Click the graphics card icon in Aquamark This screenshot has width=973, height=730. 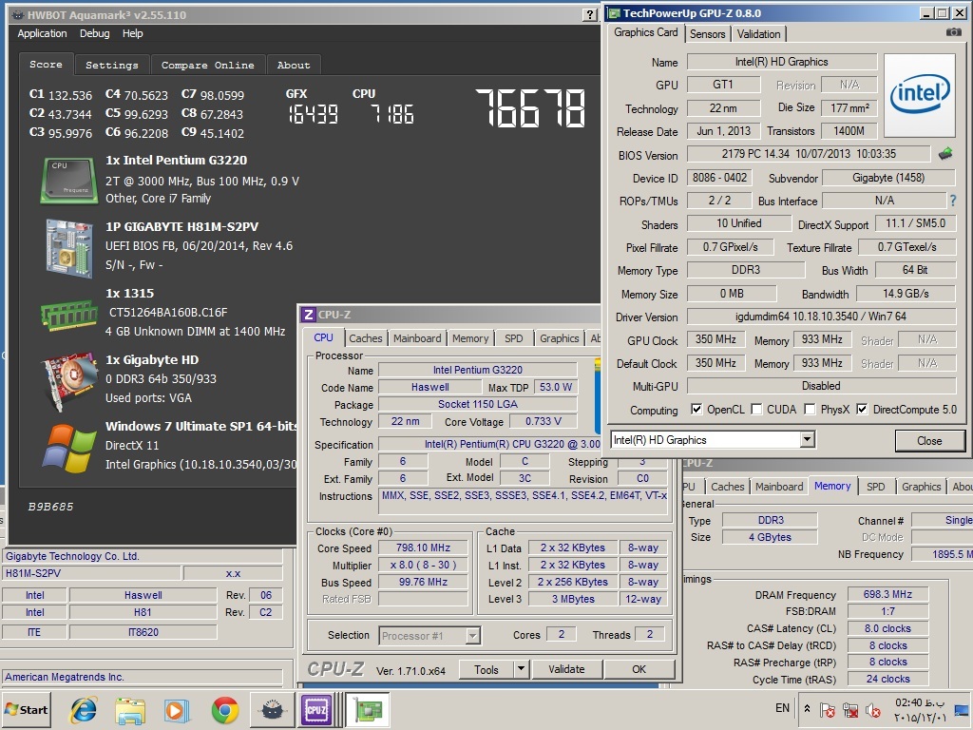point(70,382)
